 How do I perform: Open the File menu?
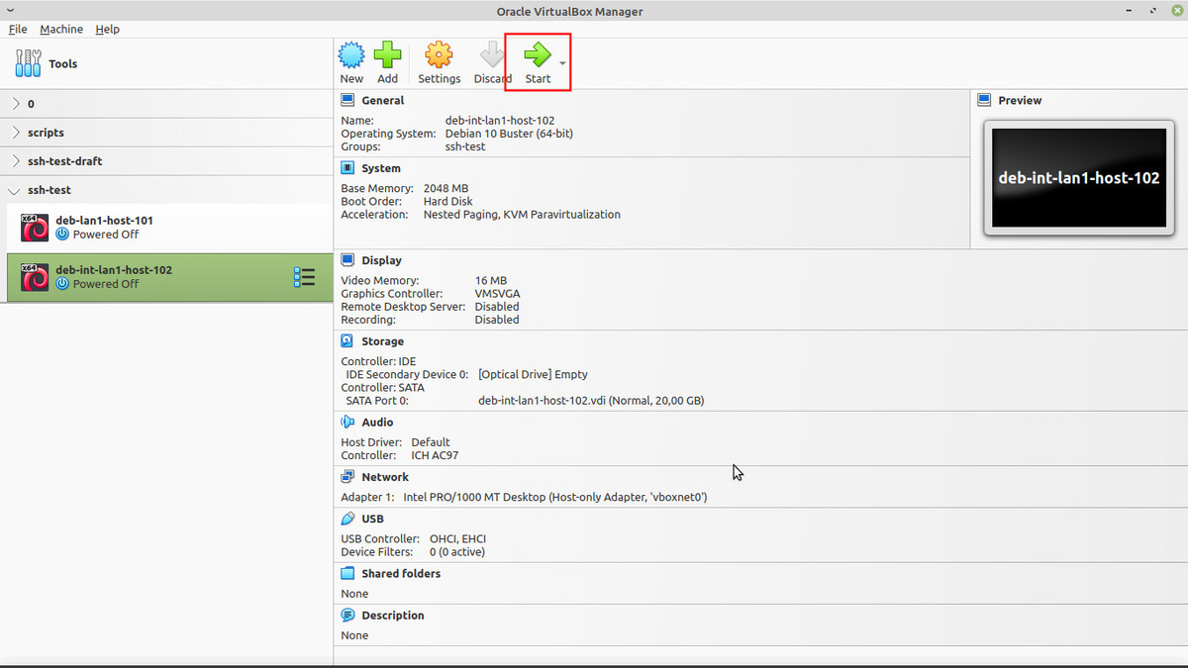coord(18,29)
